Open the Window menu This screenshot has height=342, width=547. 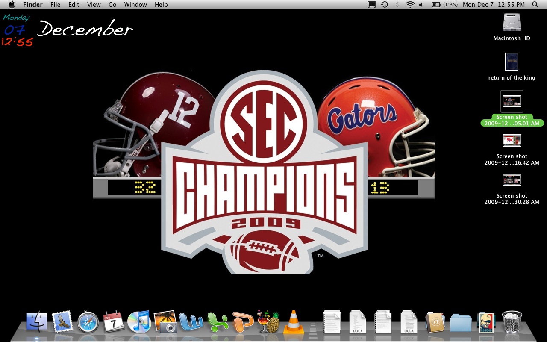click(x=135, y=5)
